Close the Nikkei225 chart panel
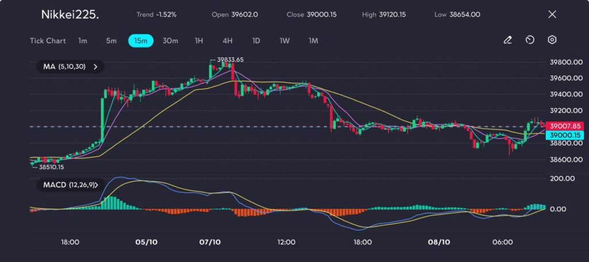Screen dimensions: 589x262 pos(552,14)
